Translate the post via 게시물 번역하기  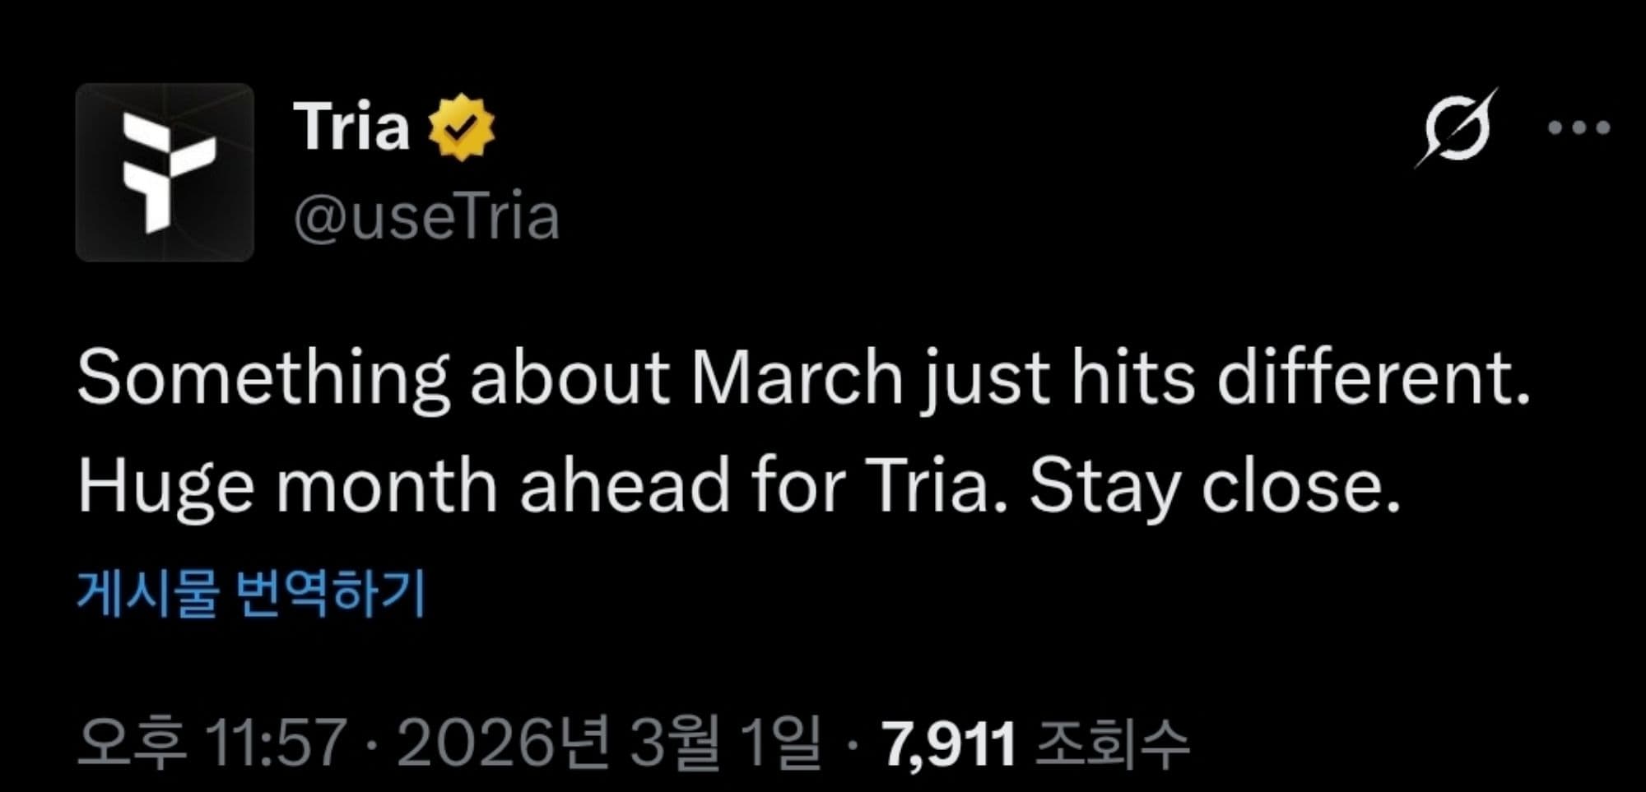pos(251,592)
